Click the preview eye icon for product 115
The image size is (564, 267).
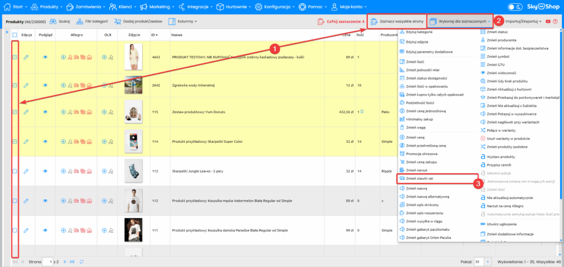click(45, 112)
